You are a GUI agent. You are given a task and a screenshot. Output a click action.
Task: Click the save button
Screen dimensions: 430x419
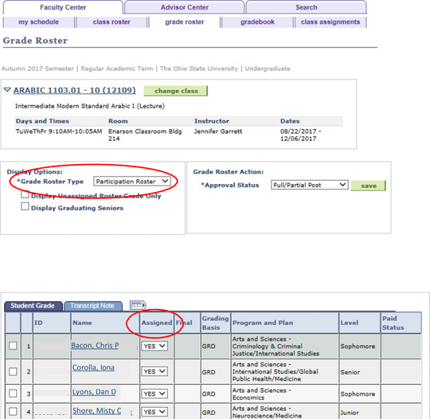pos(368,186)
